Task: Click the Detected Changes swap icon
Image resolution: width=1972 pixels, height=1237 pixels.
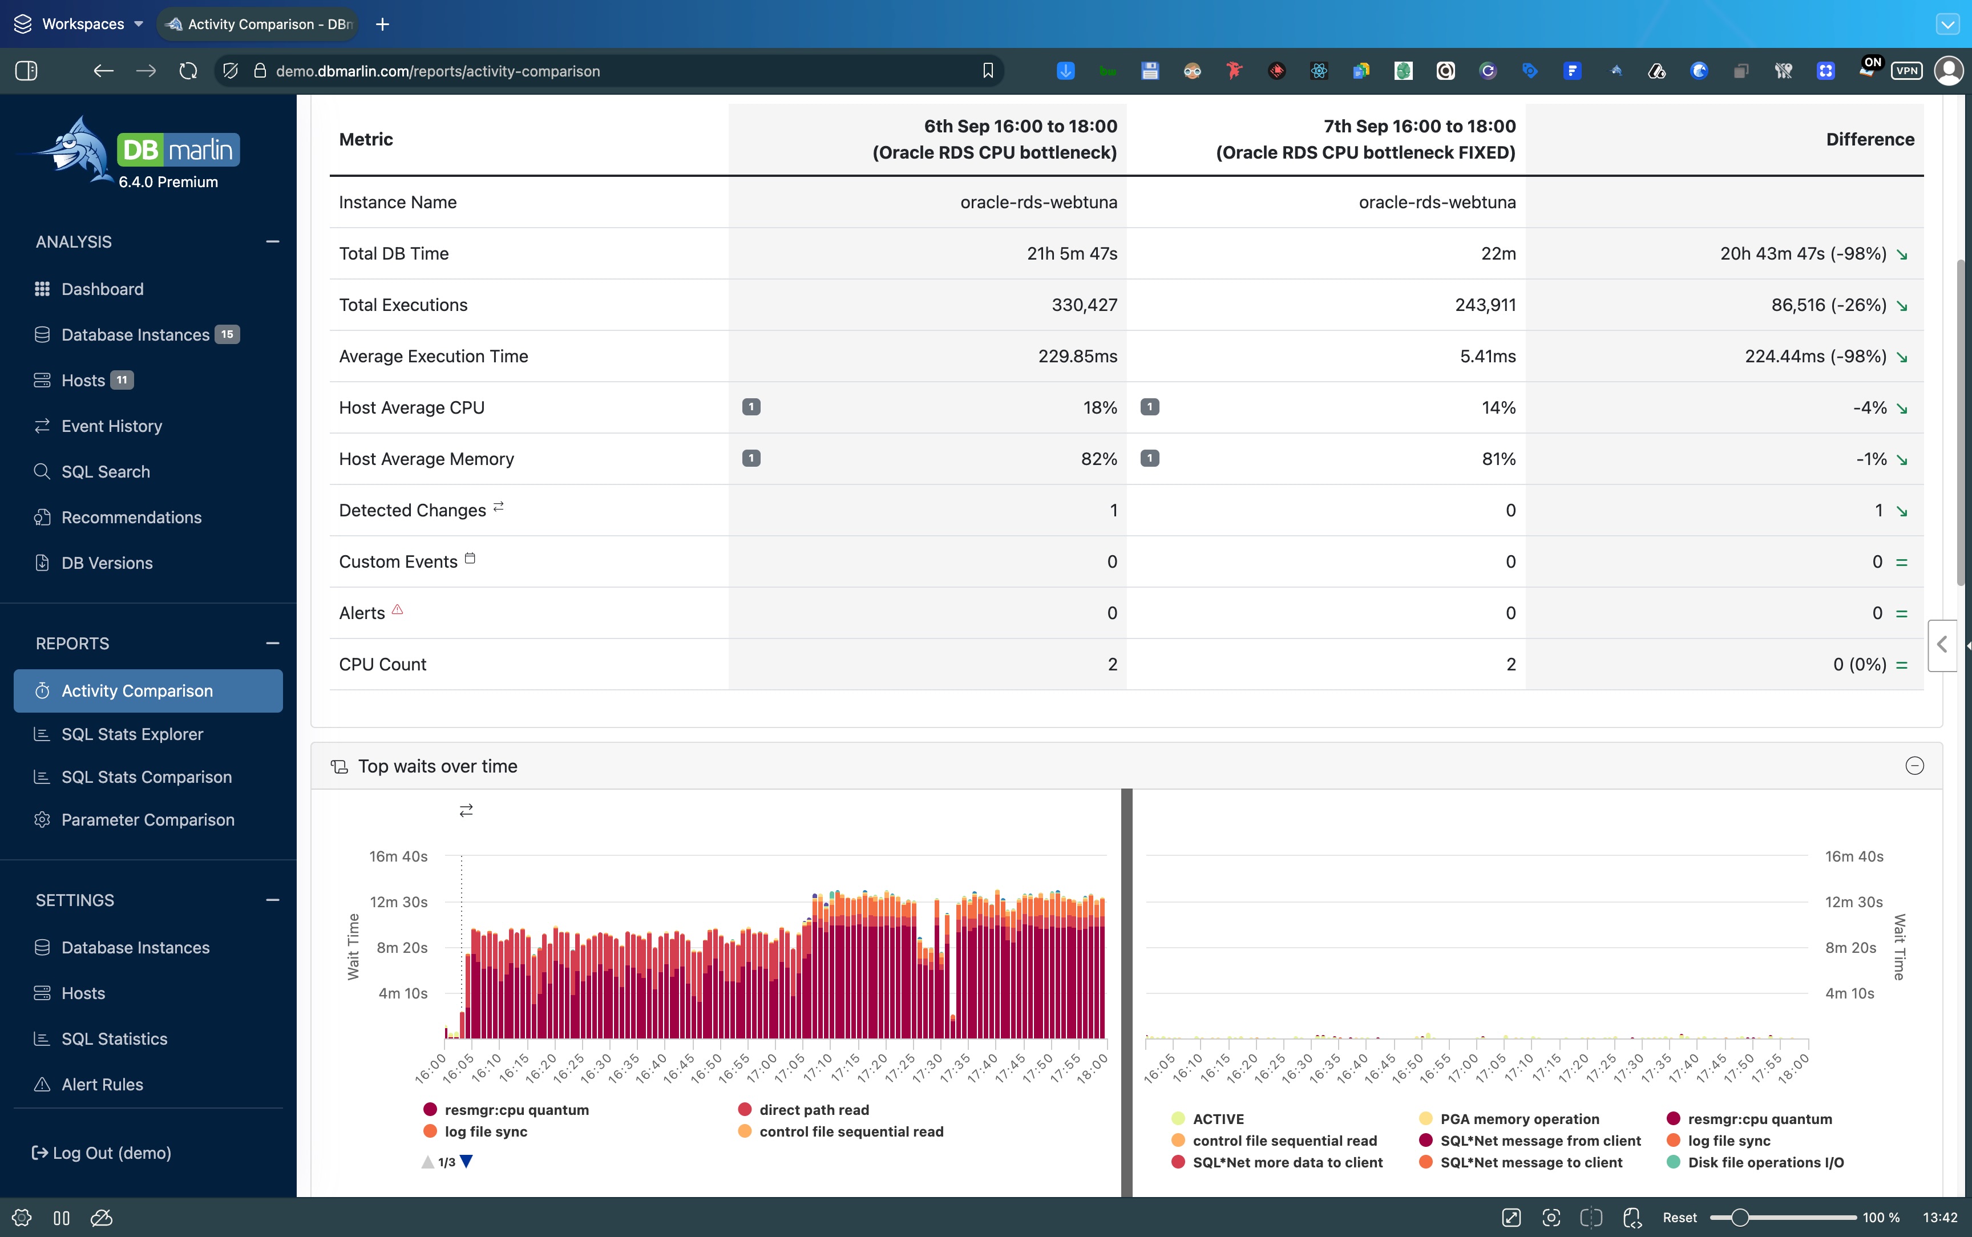Action: pyautogui.click(x=499, y=507)
